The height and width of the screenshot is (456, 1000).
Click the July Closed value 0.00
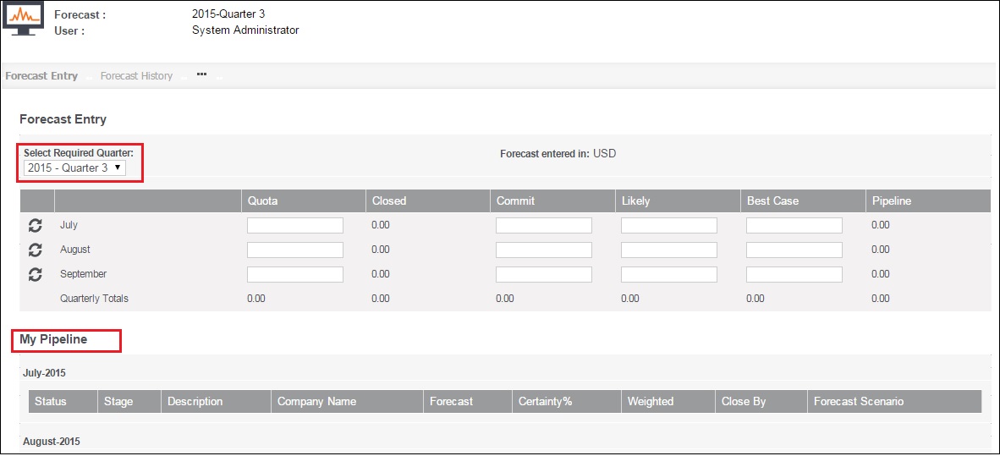pyautogui.click(x=381, y=225)
